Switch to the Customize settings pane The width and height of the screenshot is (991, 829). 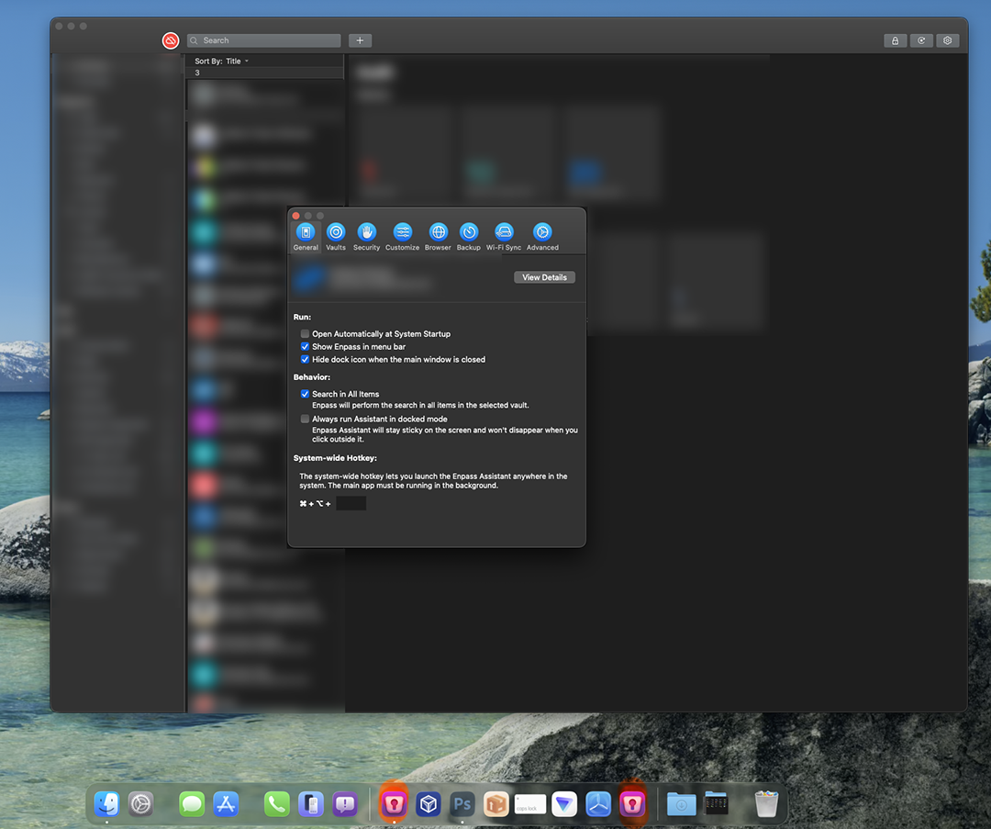point(402,233)
